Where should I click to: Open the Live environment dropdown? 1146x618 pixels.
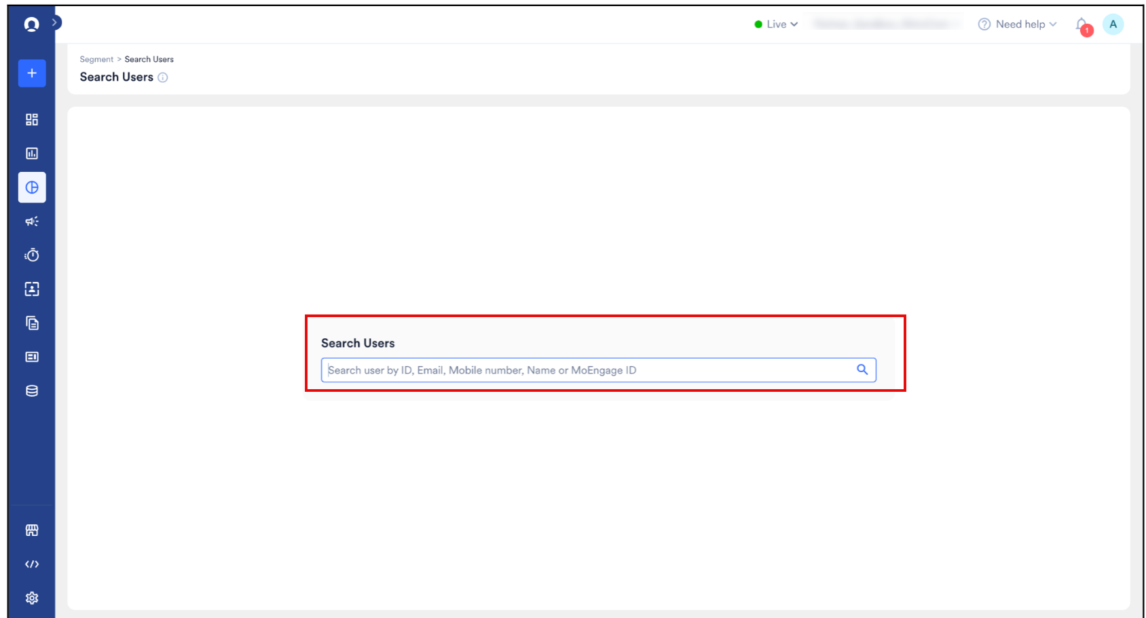pos(776,24)
